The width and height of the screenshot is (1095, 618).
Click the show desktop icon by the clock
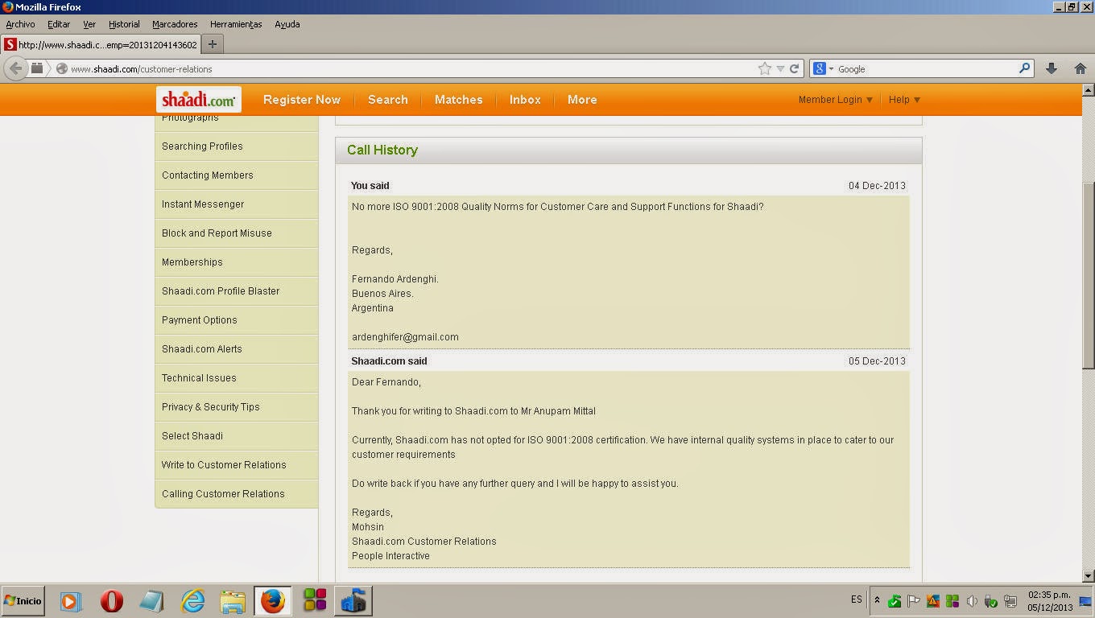coord(1085,601)
